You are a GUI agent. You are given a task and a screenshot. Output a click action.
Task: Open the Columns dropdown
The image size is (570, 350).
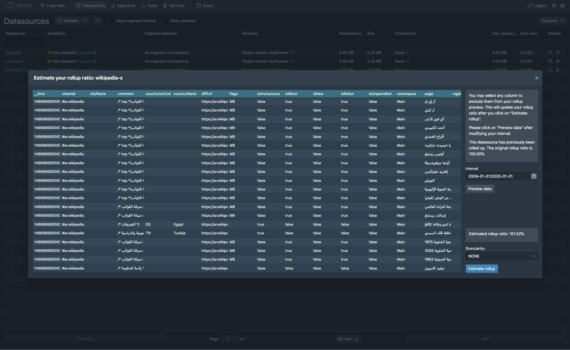552,21
